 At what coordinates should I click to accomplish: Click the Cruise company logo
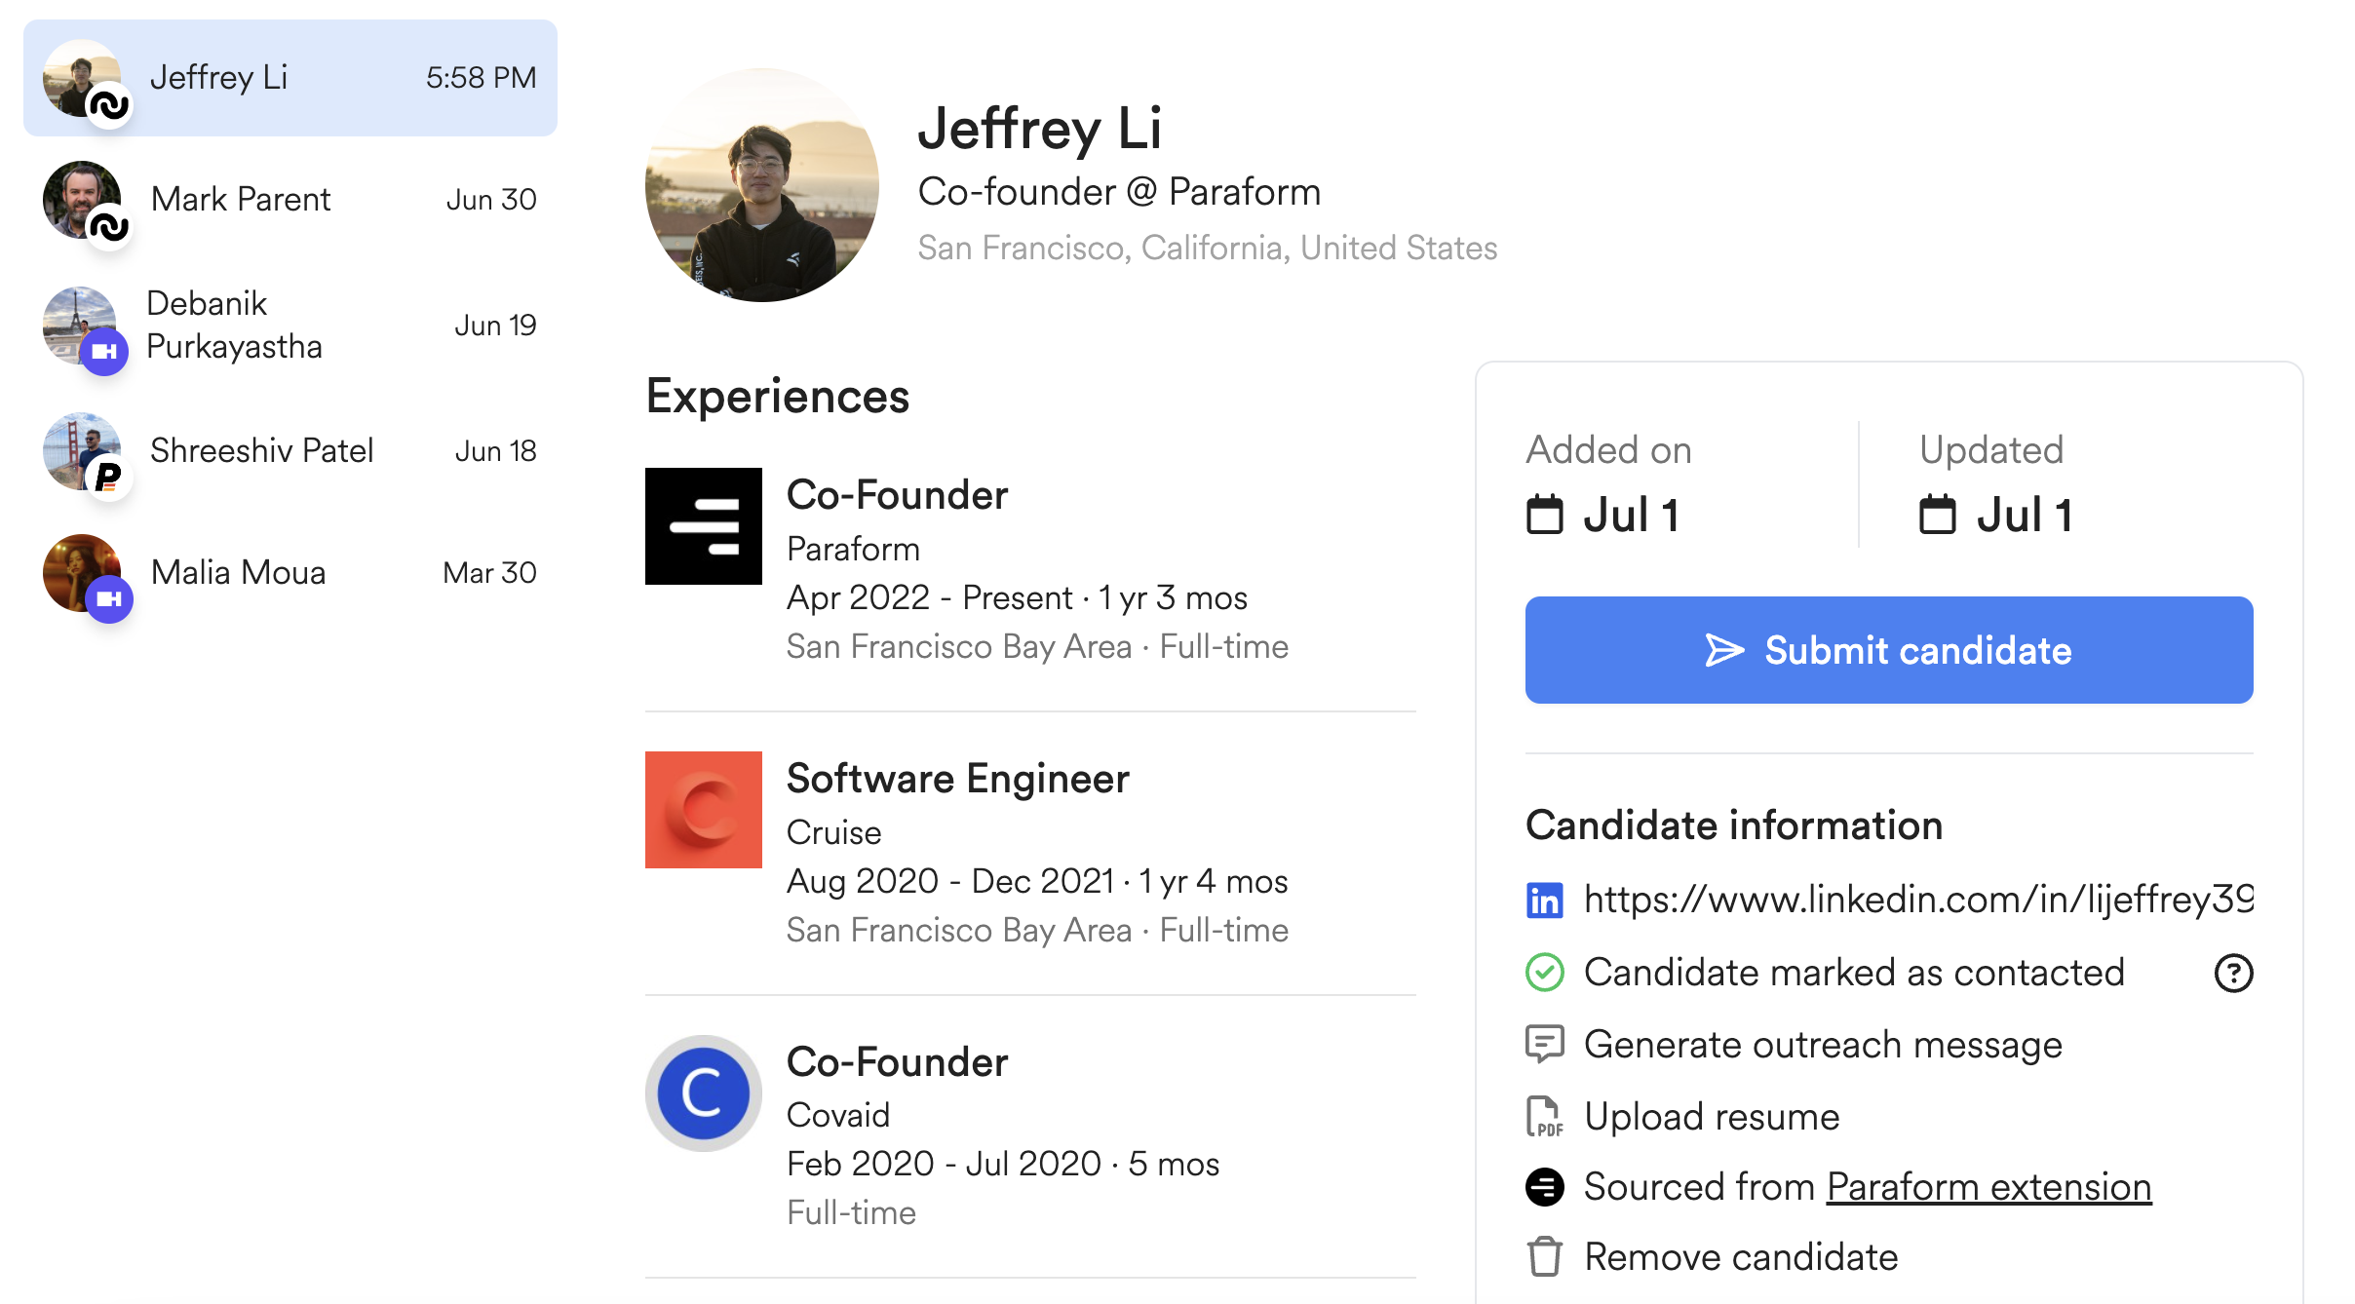pos(704,810)
